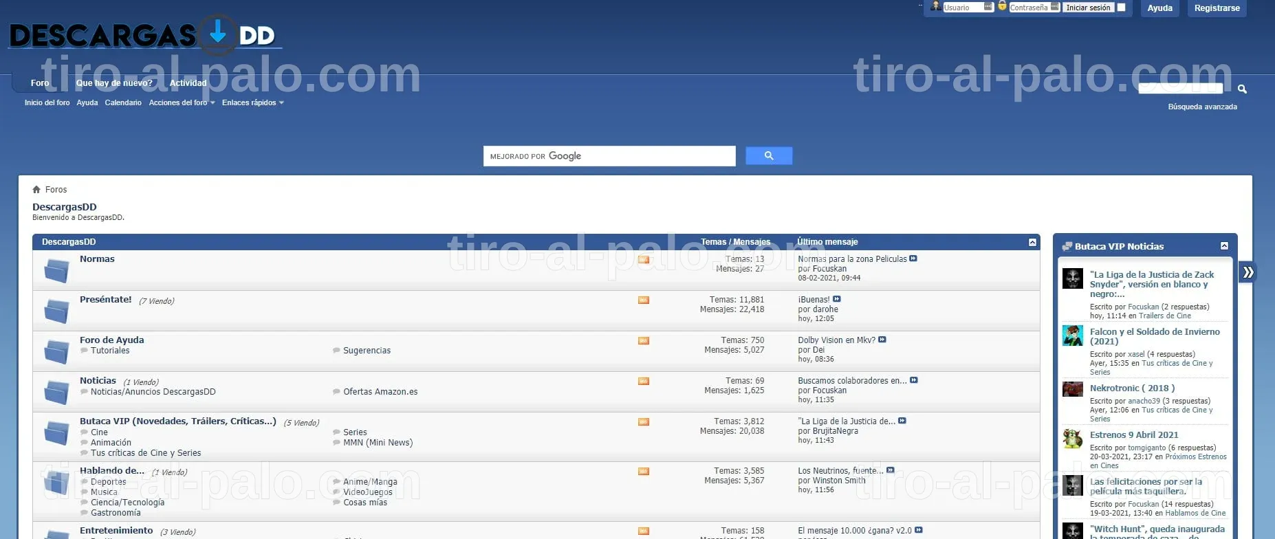Open the Preséntate! forum folder icon
This screenshot has width=1275, height=539.
[x=56, y=311]
